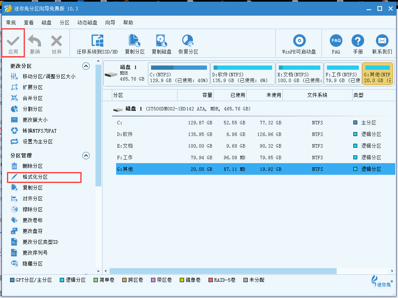Open the 查看 menu
The width and height of the screenshot is (398, 298).
pos(29,22)
